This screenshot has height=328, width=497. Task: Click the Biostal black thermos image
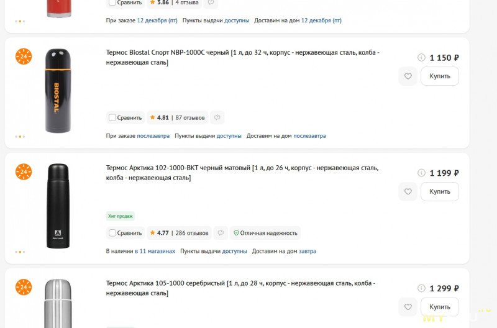[58, 91]
